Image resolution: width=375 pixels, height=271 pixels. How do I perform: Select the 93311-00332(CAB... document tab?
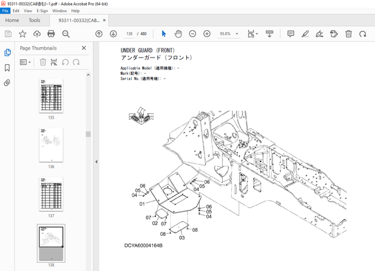click(x=79, y=21)
